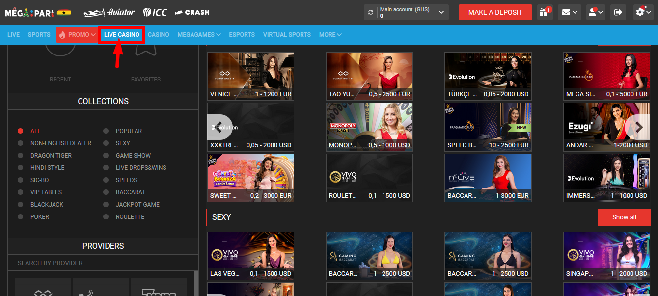
Task: Expand the MORE navigation dropdown
Action: click(330, 34)
